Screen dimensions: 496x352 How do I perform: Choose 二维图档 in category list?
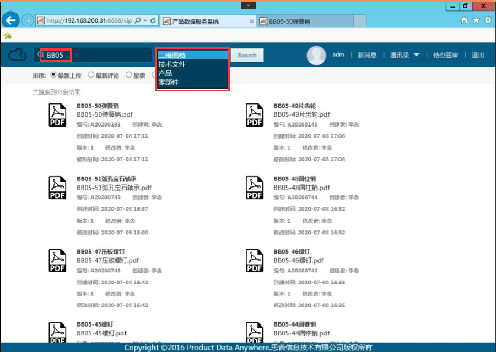[192, 55]
